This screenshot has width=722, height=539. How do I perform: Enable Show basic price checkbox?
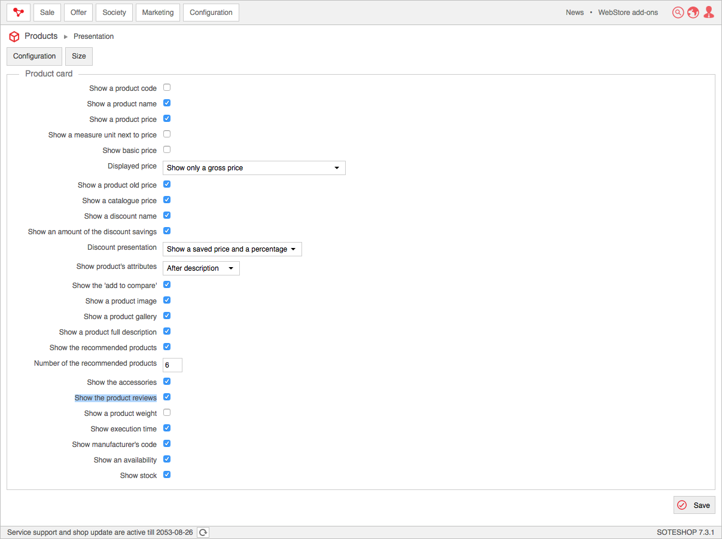(167, 149)
